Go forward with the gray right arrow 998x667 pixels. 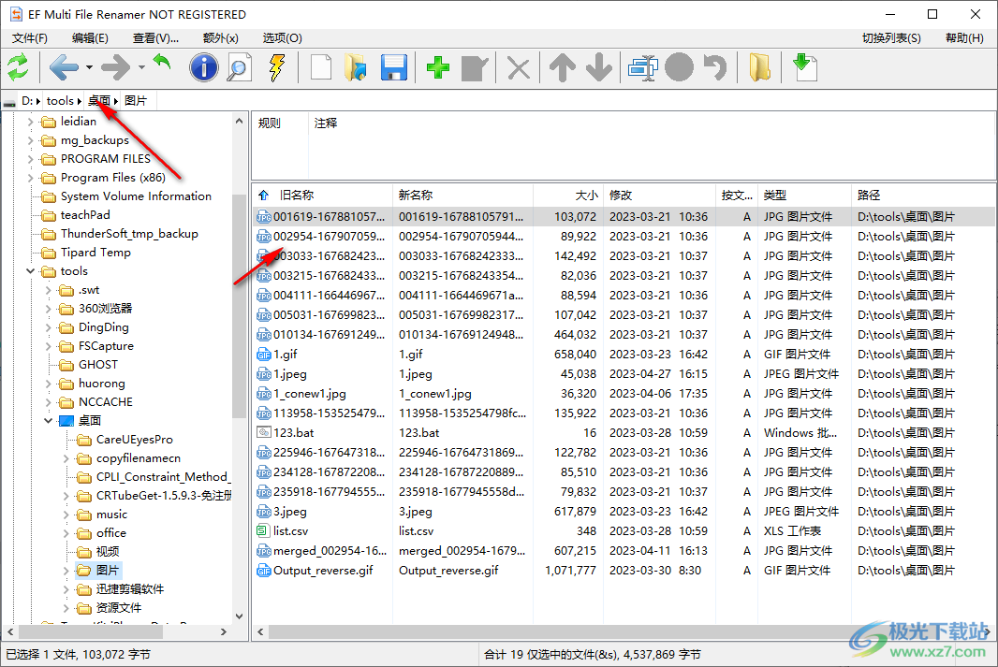pyautogui.click(x=116, y=67)
